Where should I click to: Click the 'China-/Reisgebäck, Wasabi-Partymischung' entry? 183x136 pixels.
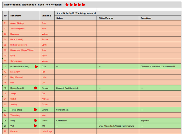pos(116,126)
